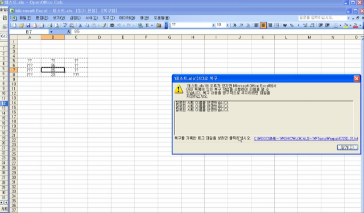Toggle Align Right
Viewport: 364px width, 213px height.
(270, 25)
